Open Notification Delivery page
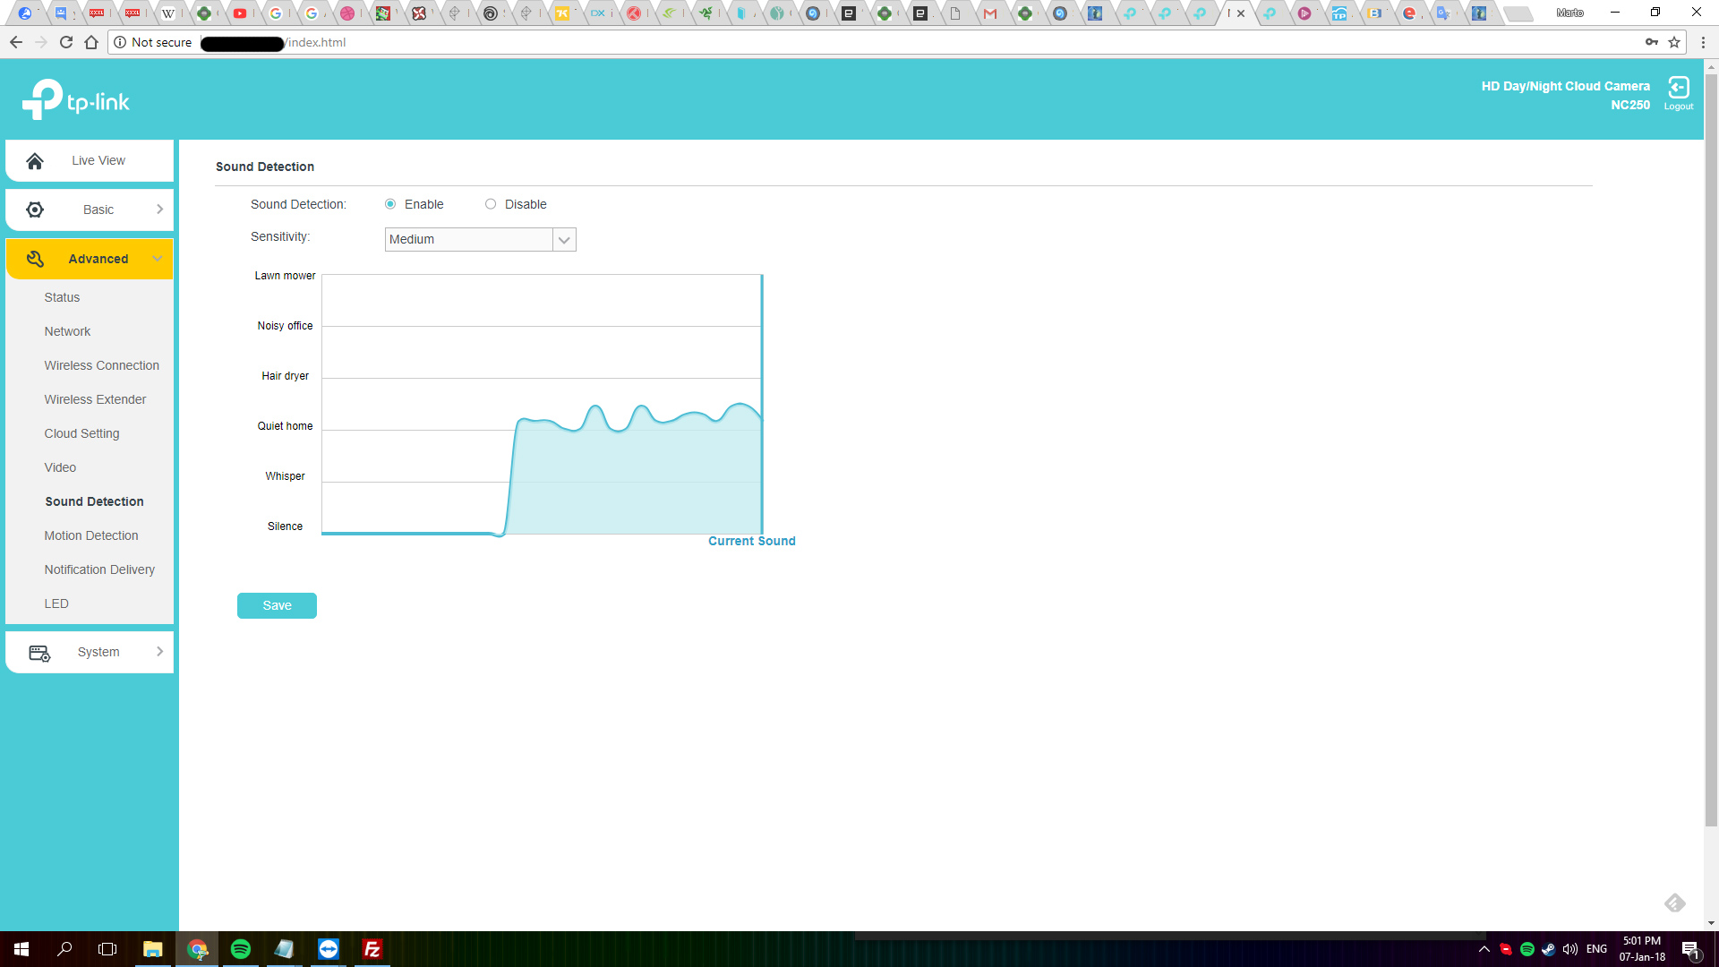 tap(99, 569)
